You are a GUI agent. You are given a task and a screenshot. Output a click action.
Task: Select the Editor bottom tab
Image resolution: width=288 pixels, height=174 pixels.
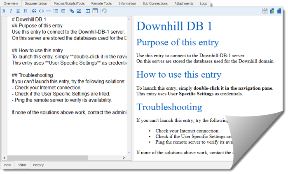point(22,165)
